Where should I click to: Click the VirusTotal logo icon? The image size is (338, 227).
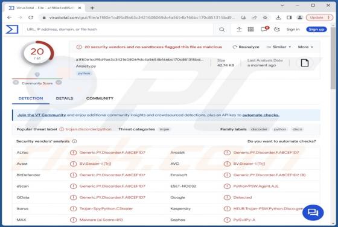click(12, 30)
